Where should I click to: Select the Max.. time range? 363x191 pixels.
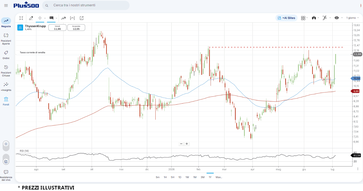pos(219,177)
